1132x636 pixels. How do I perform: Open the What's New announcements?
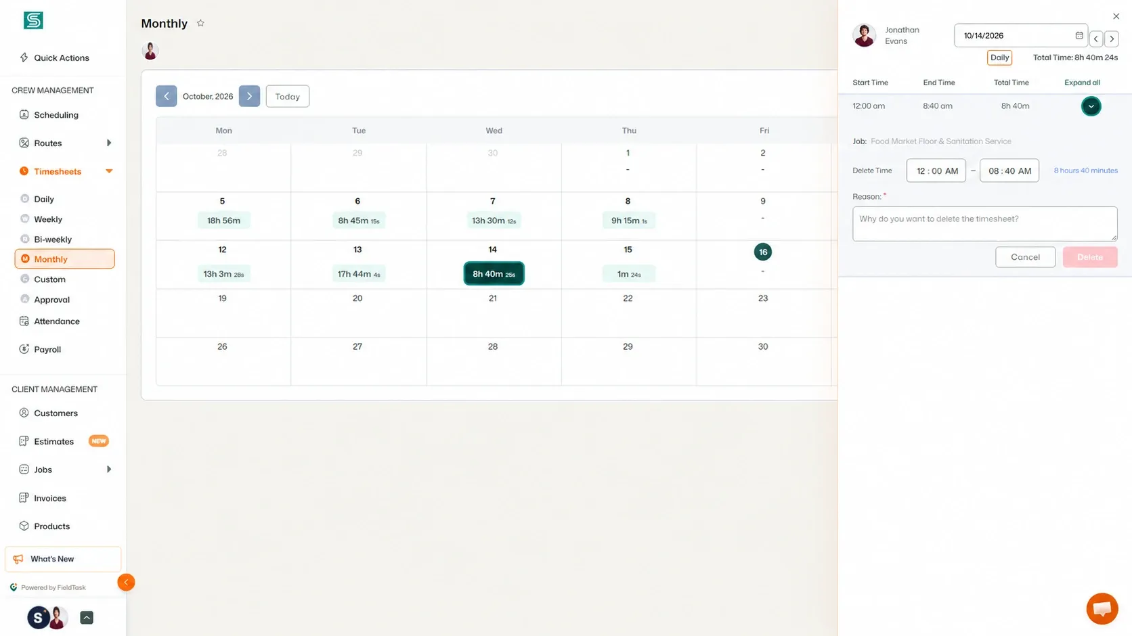coord(63,559)
